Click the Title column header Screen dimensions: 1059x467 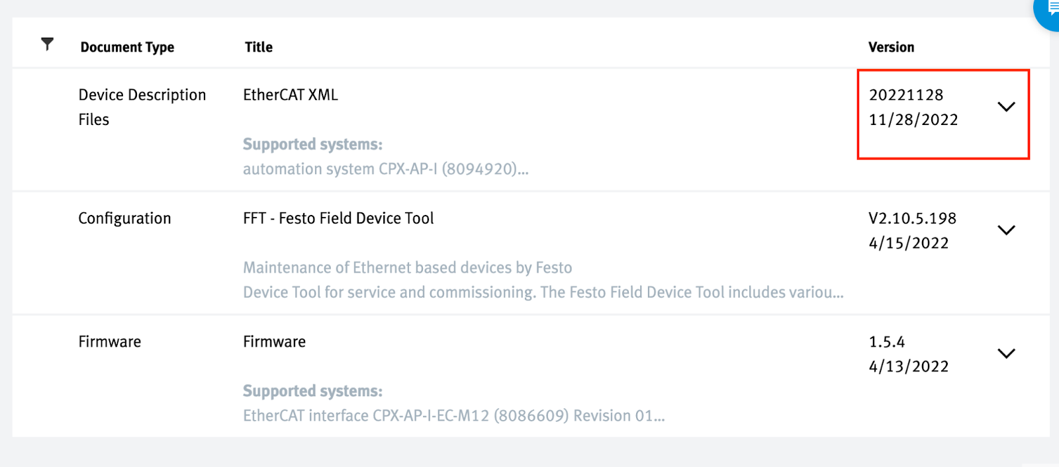point(259,47)
